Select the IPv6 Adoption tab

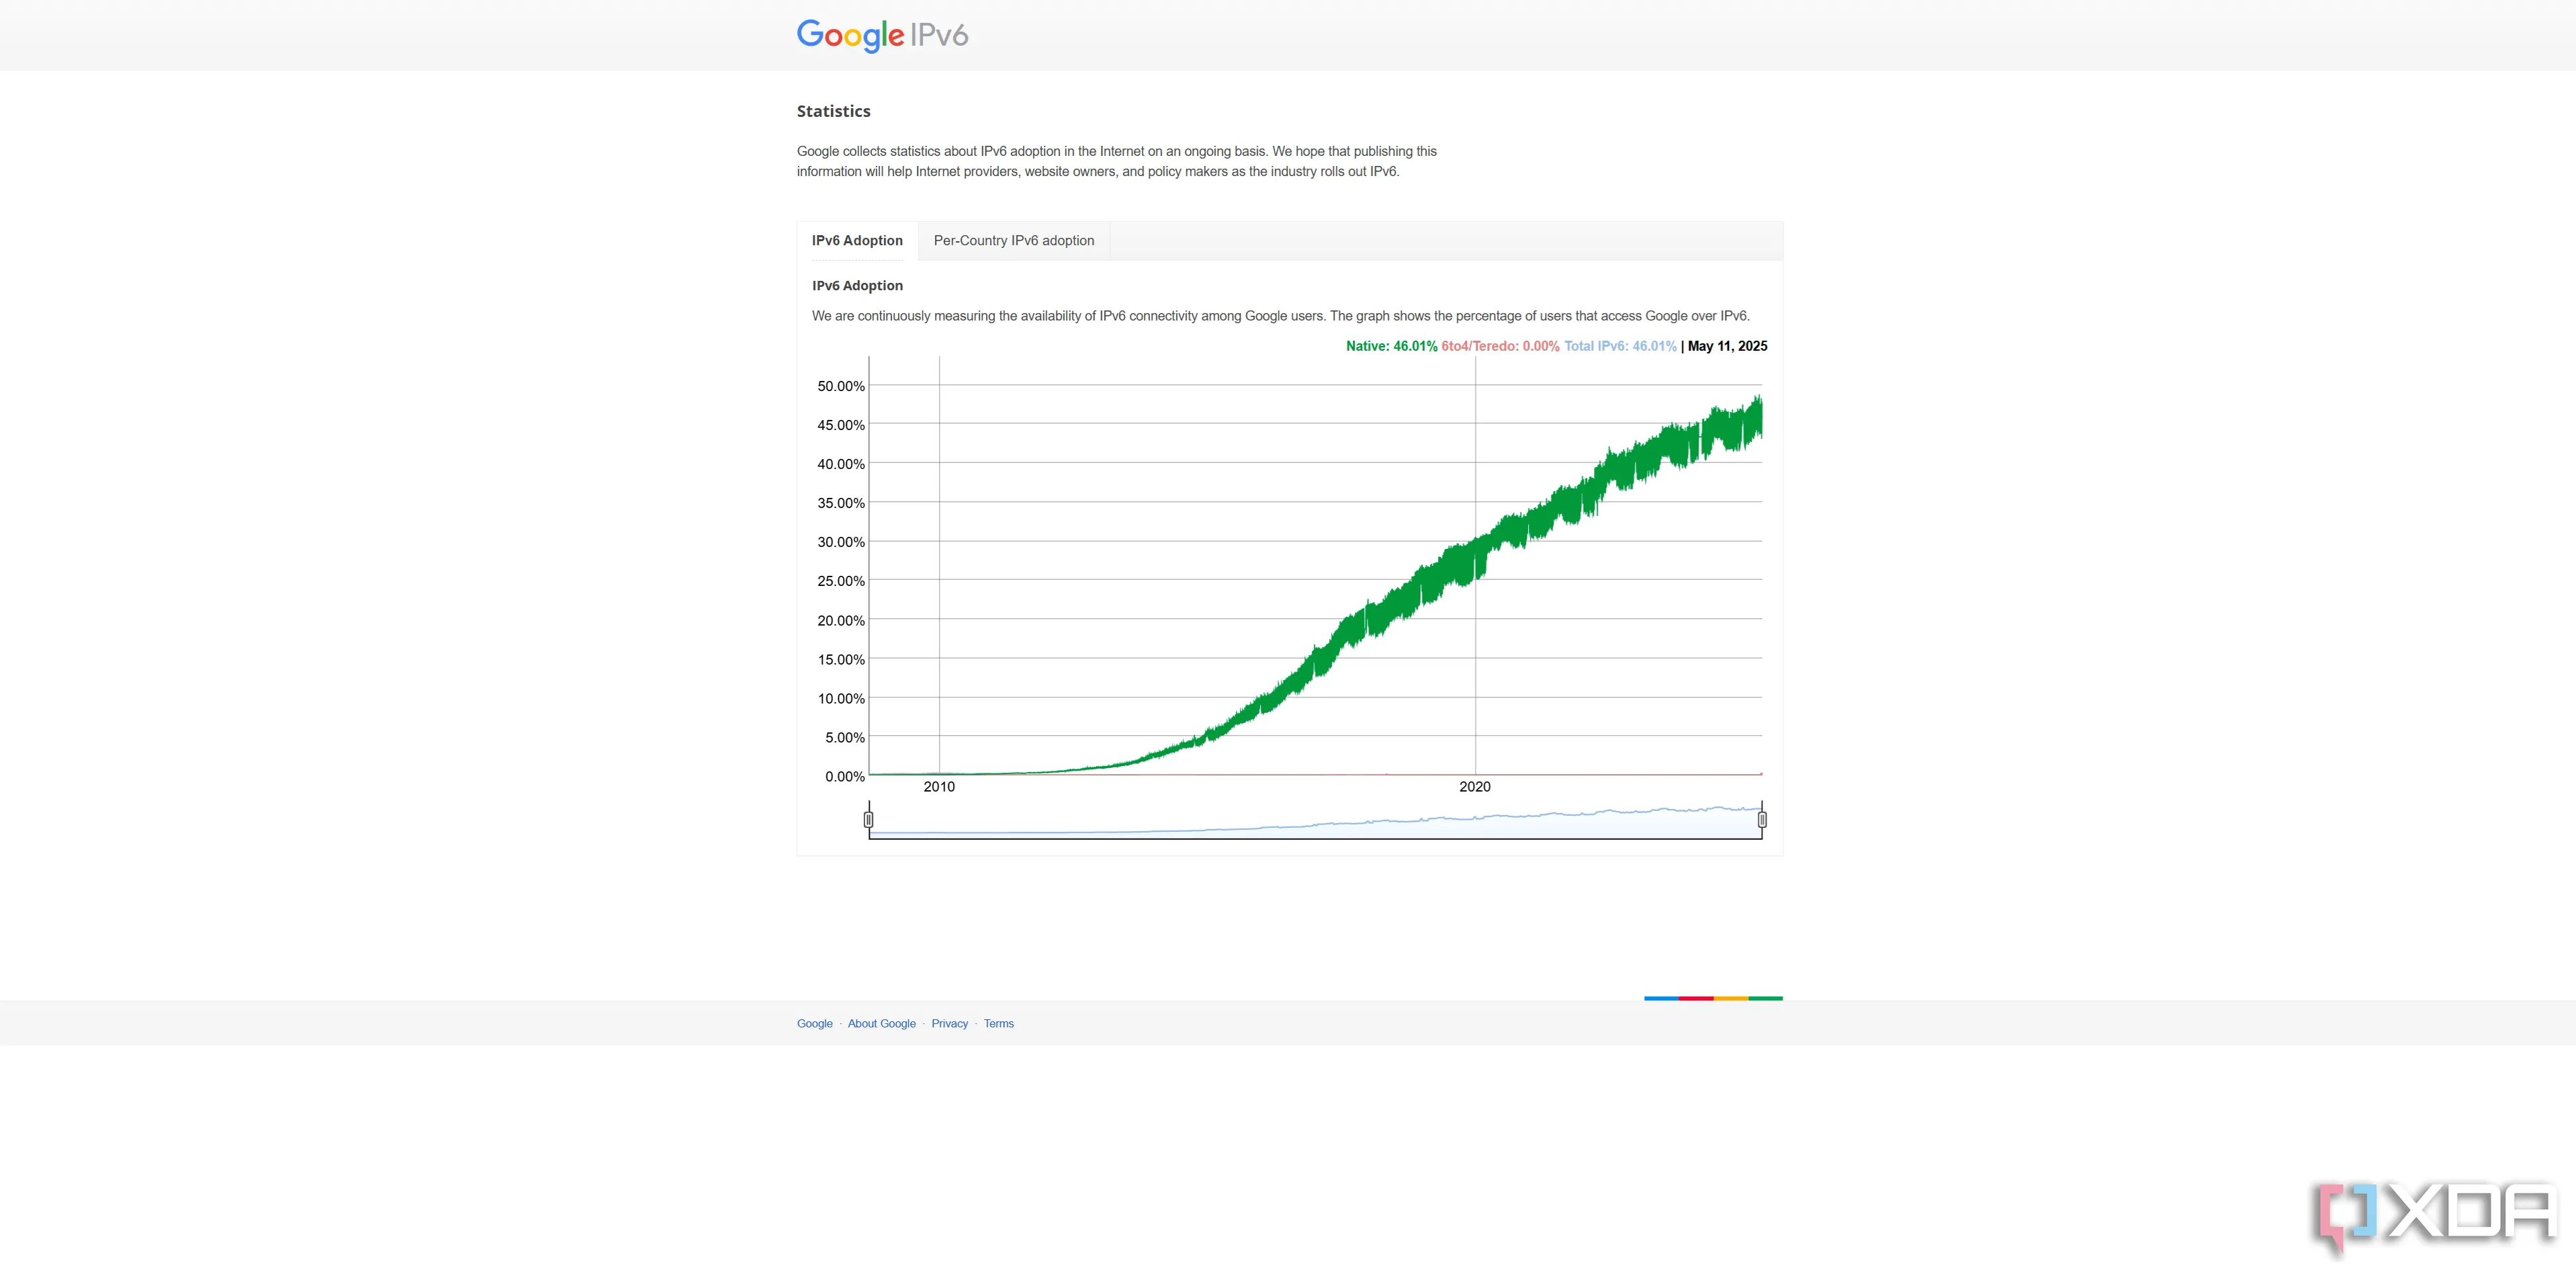(857, 241)
